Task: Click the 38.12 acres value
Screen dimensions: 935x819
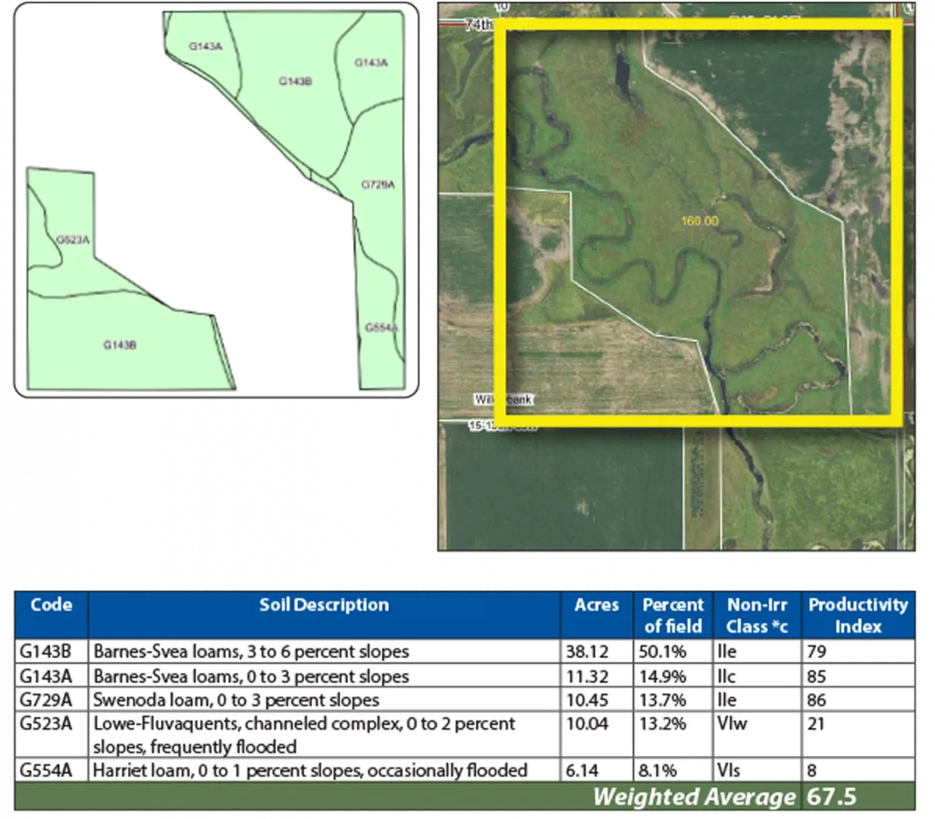Action: [x=587, y=651]
